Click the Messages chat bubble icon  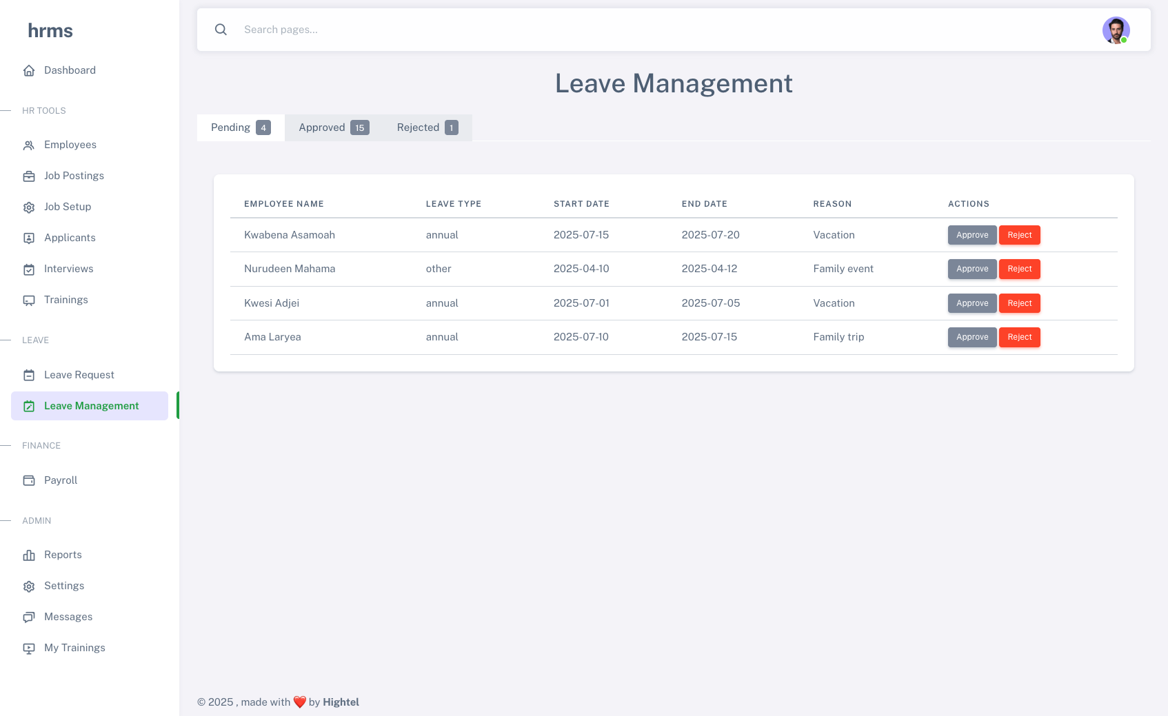[x=29, y=617]
